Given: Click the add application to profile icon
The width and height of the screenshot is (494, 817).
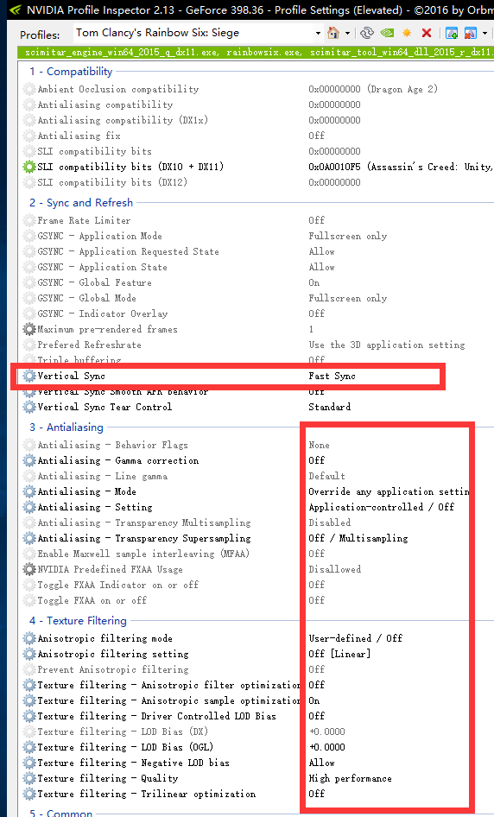Looking at the screenshot, I should tap(452, 34).
